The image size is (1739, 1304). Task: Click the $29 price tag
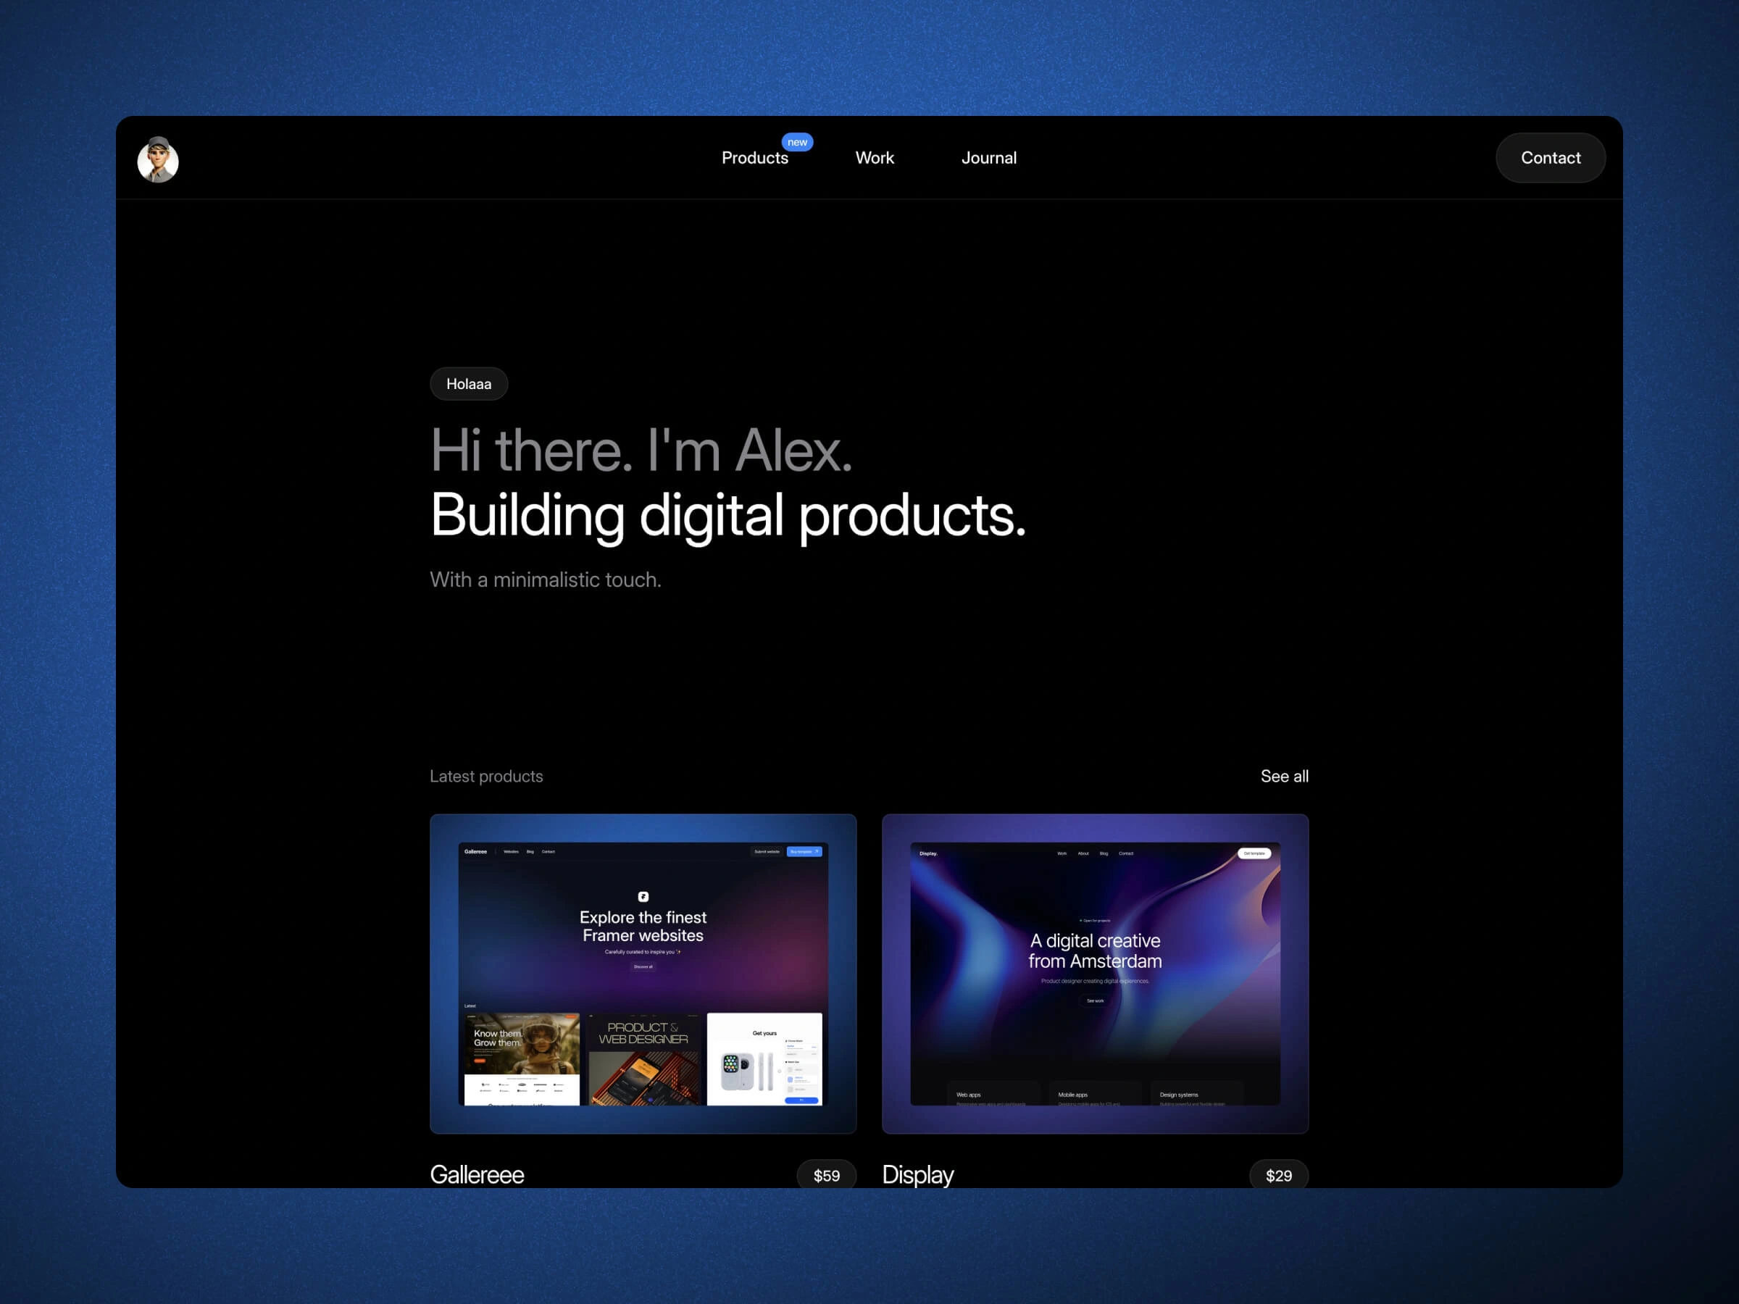[1278, 1174]
